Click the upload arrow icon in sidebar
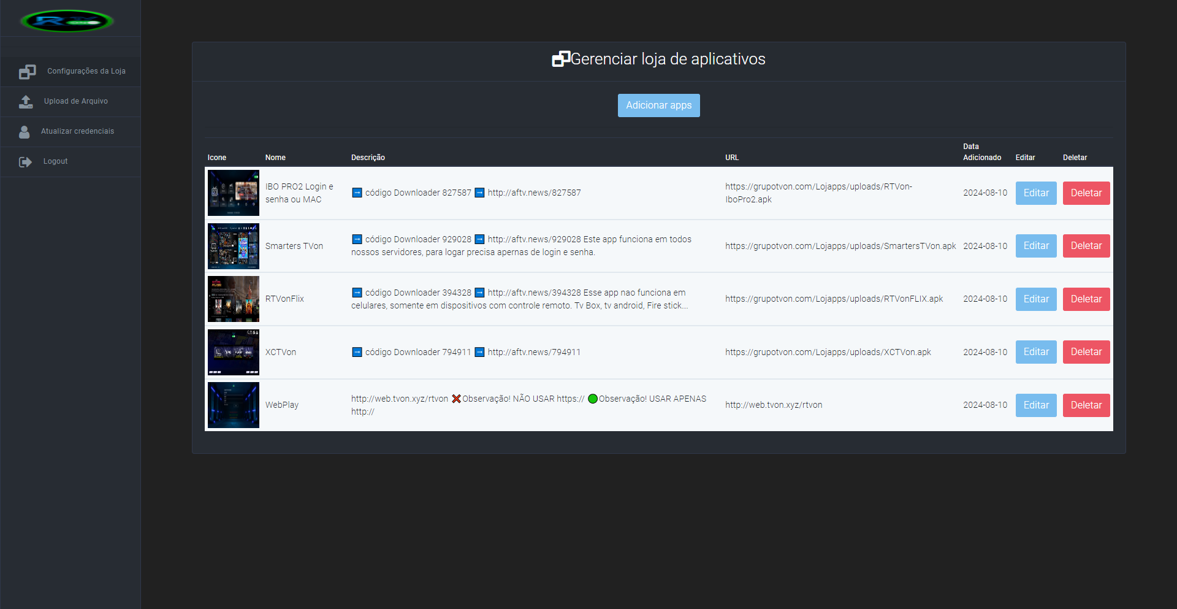This screenshot has height=609, width=1177. (26, 102)
